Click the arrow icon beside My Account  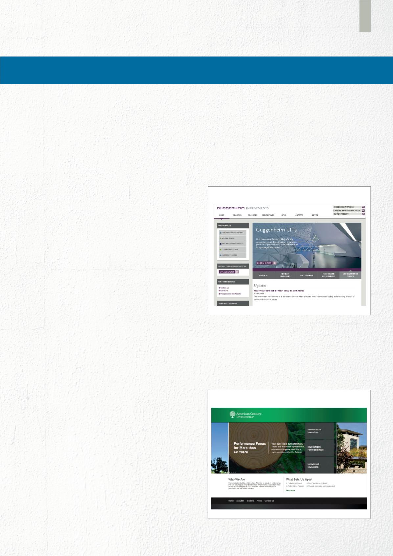coord(237,272)
